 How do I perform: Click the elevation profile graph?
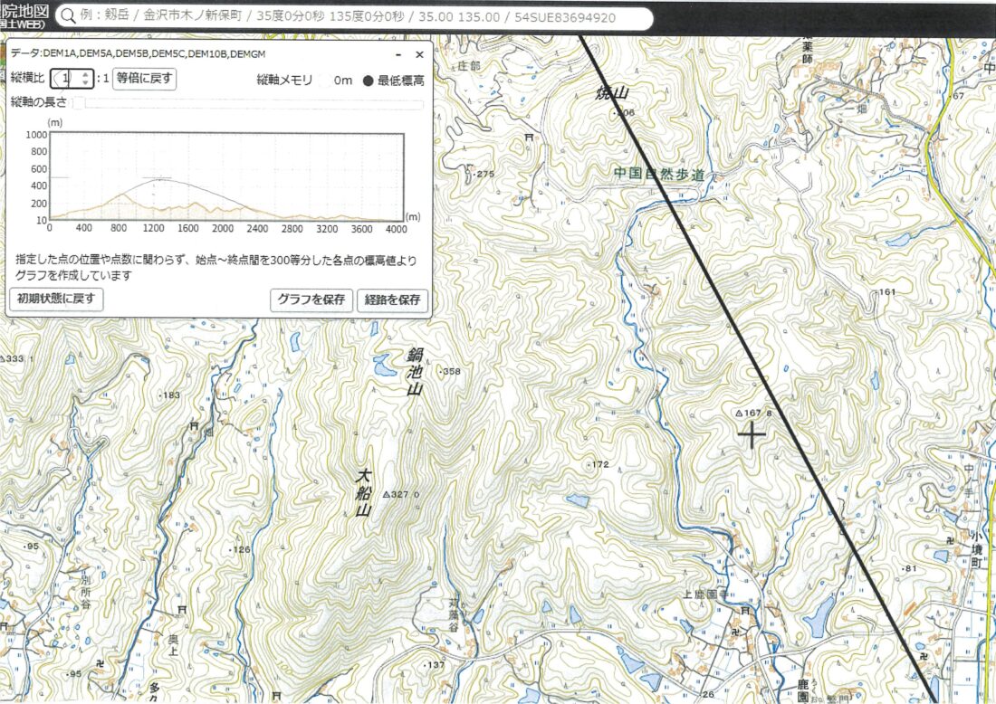point(226,177)
